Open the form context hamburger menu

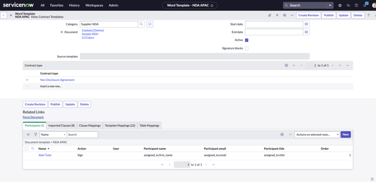pyautogui.click(x=11, y=16)
